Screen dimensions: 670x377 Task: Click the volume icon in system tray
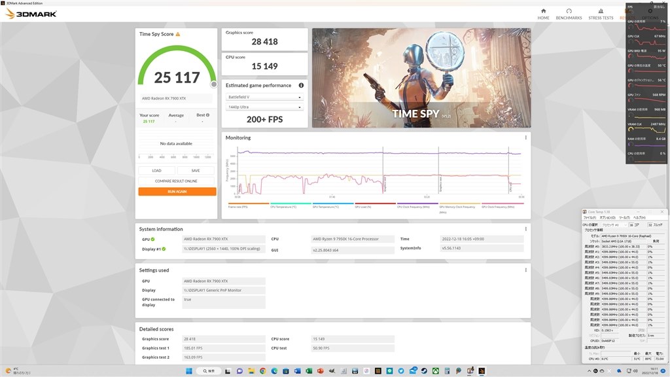pos(635,371)
